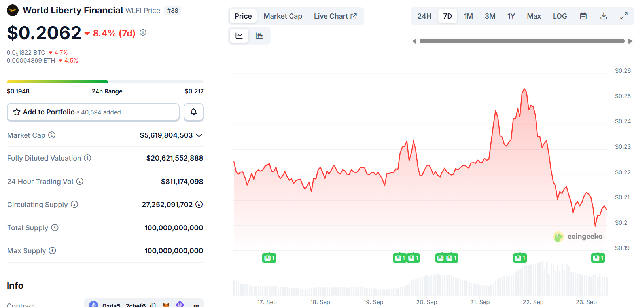Click the $0.25 y-axis label
Viewport: 634px width, 307px height.
[x=623, y=96]
